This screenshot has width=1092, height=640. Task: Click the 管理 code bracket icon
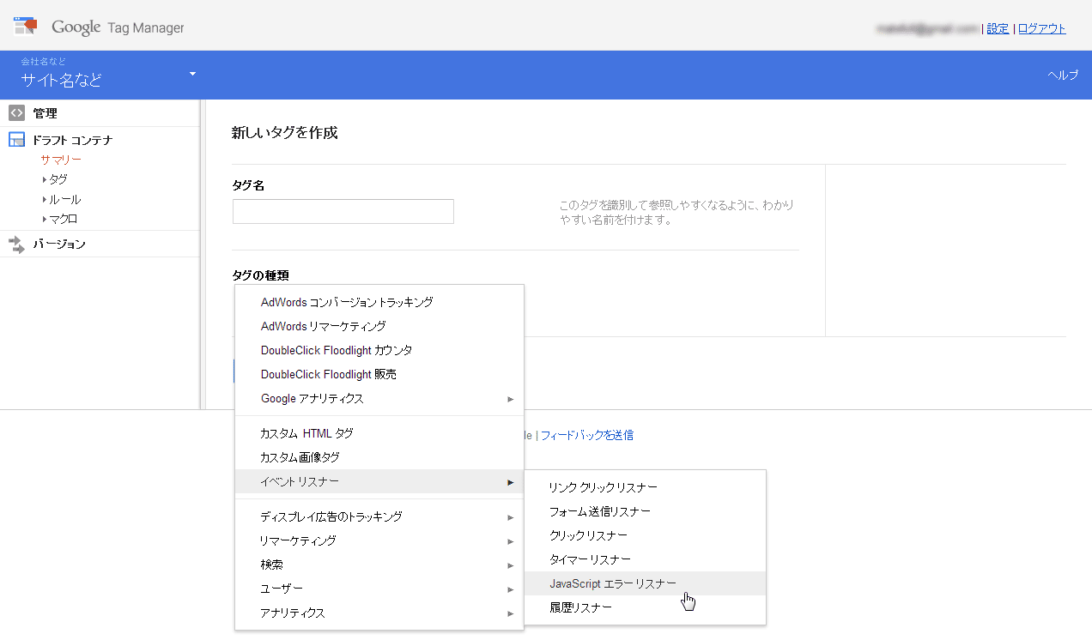[17, 112]
